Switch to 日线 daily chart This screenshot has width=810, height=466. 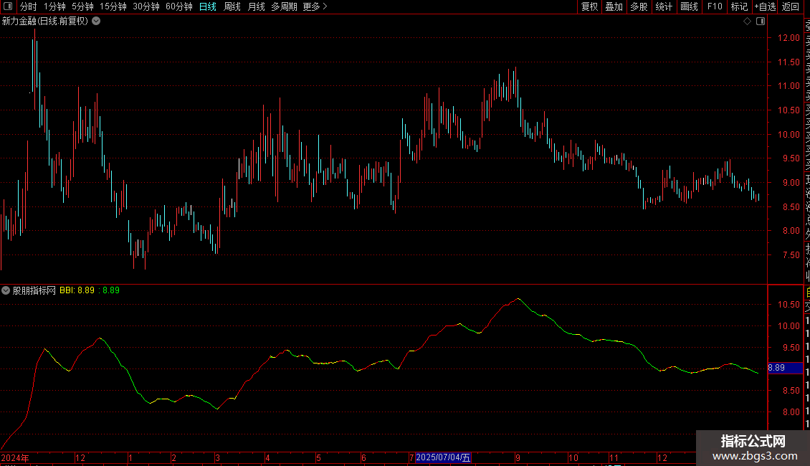coord(208,6)
